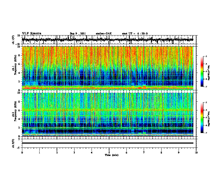Click the "station=GAK" label
The width and height of the screenshot is (221, 171).
click(104, 34)
